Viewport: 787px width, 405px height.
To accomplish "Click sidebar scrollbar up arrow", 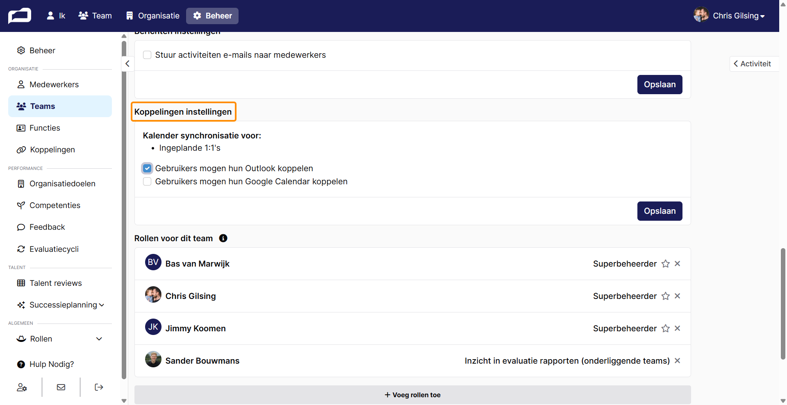I will tap(124, 36).
